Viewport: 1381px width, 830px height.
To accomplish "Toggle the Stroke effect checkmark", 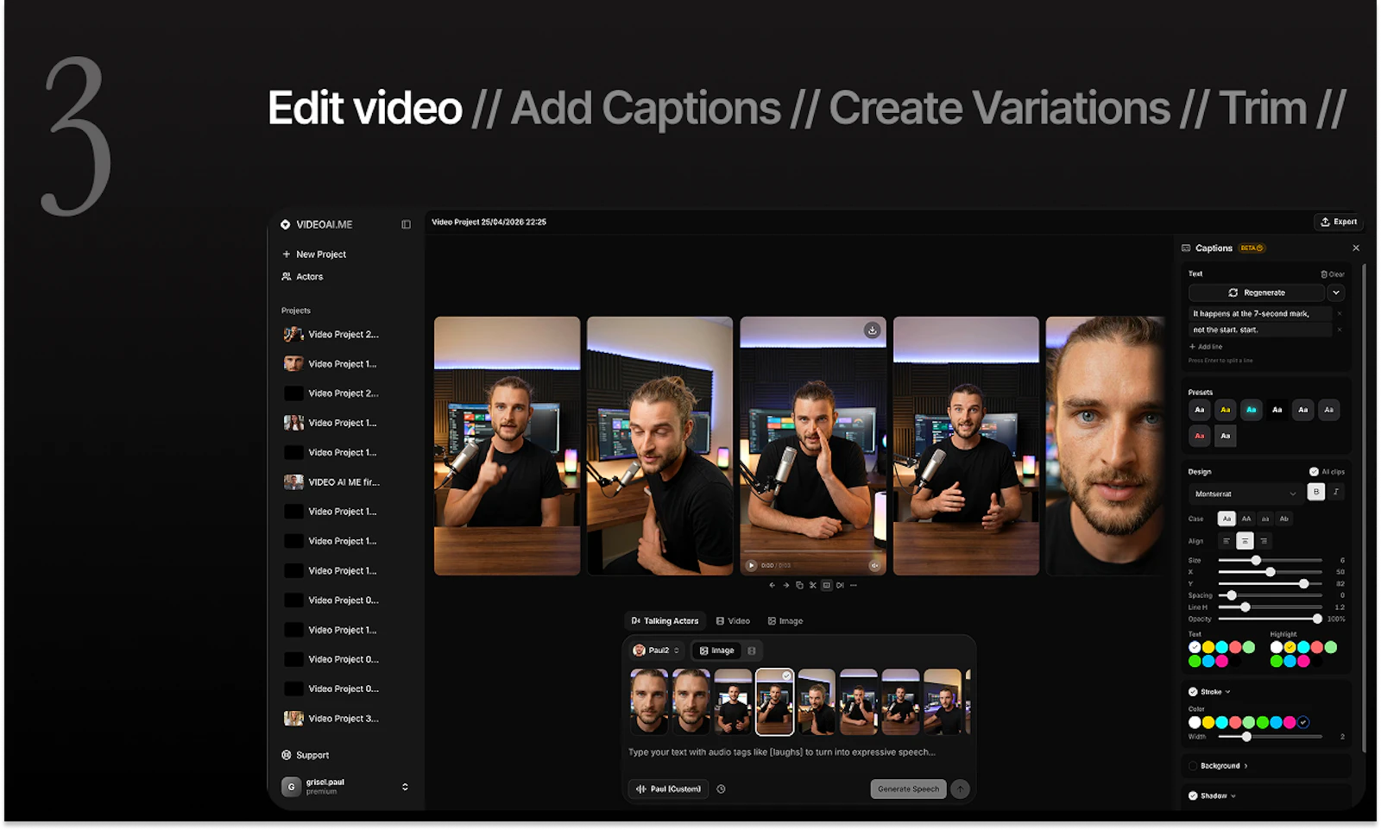I will click(1192, 691).
